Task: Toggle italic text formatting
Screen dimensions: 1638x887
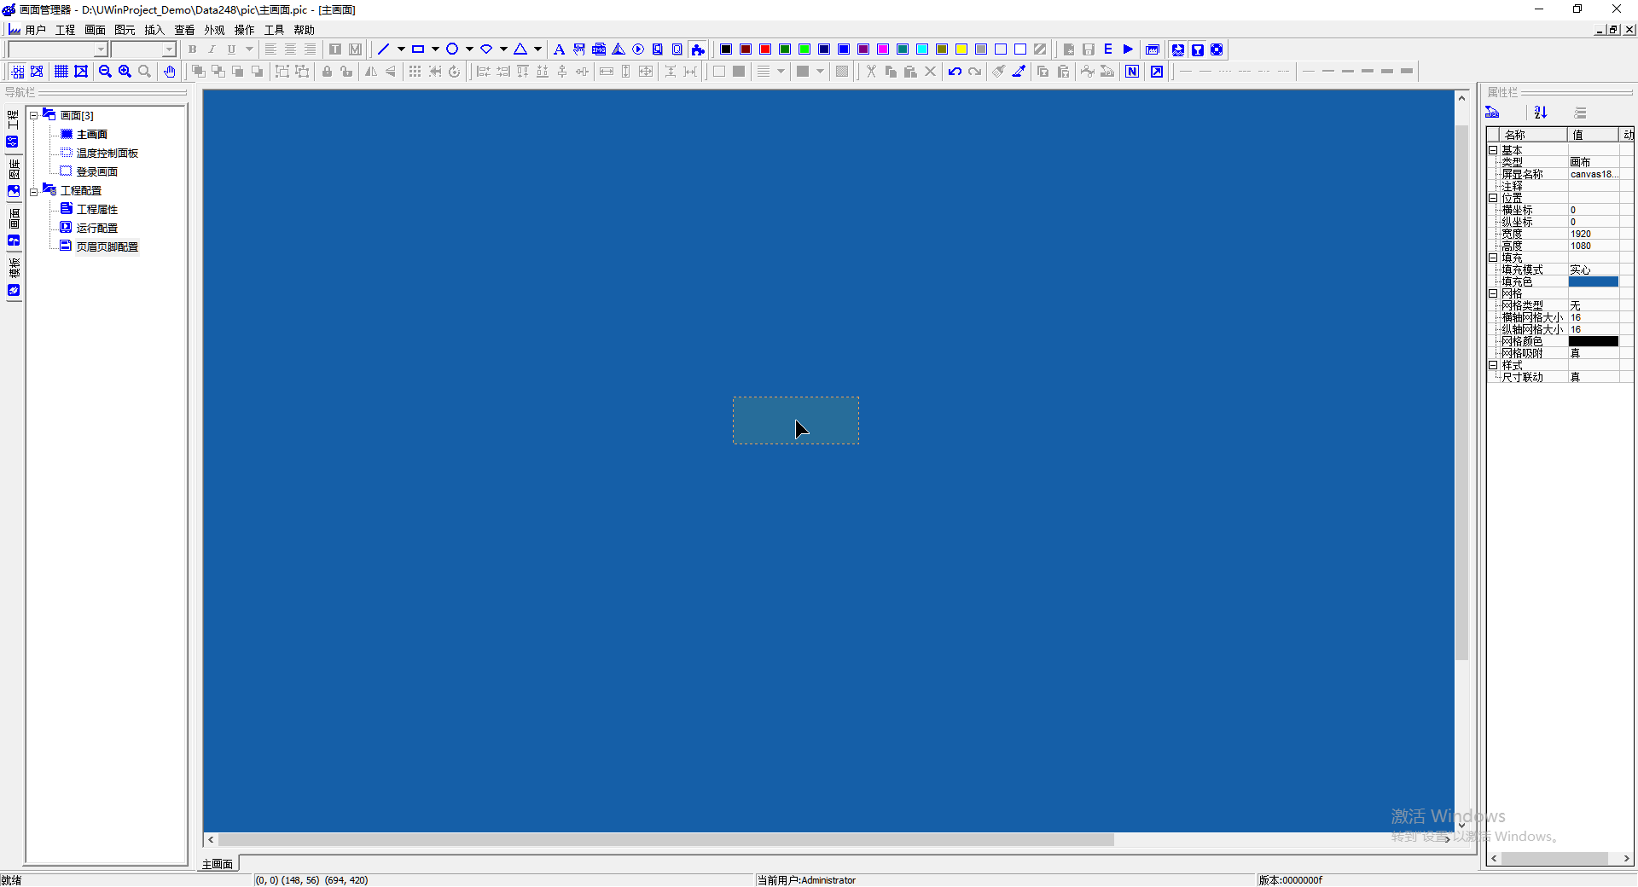Action: [x=212, y=49]
